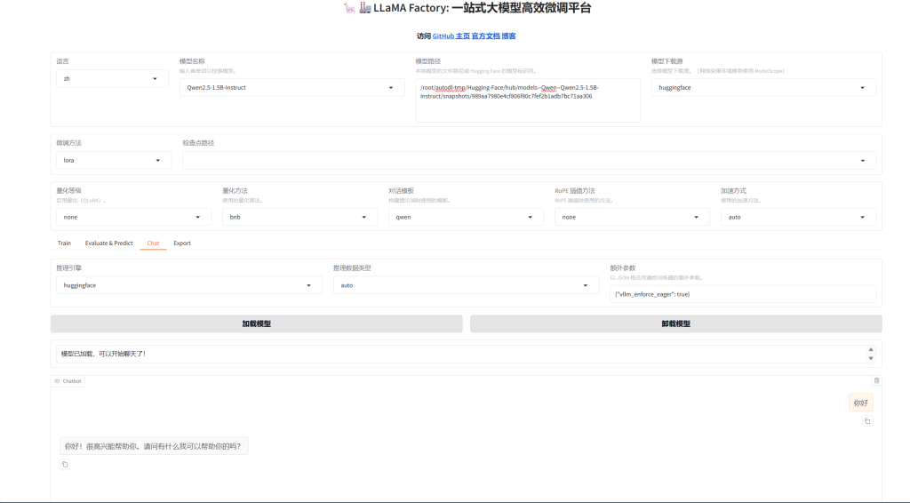Click the 卸载模型 unload model button
This screenshot has width=910, height=503.
(x=676, y=323)
